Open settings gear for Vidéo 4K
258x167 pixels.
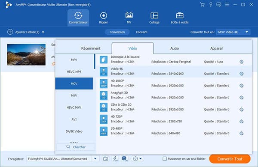tap(241, 74)
